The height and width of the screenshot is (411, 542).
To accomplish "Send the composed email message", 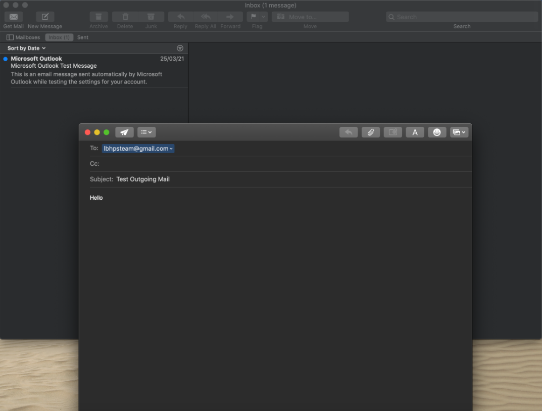I will tap(124, 132).
